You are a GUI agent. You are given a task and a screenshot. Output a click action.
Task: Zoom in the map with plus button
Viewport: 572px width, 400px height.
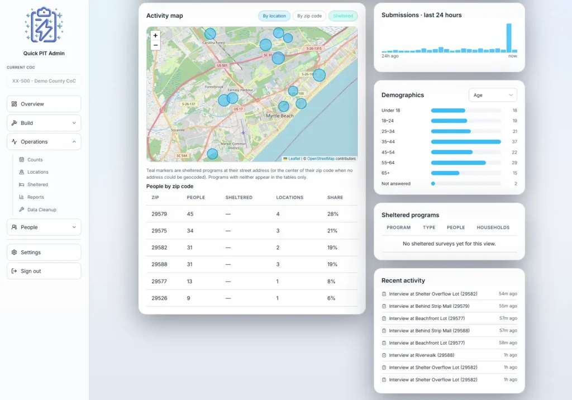[155, 35]
